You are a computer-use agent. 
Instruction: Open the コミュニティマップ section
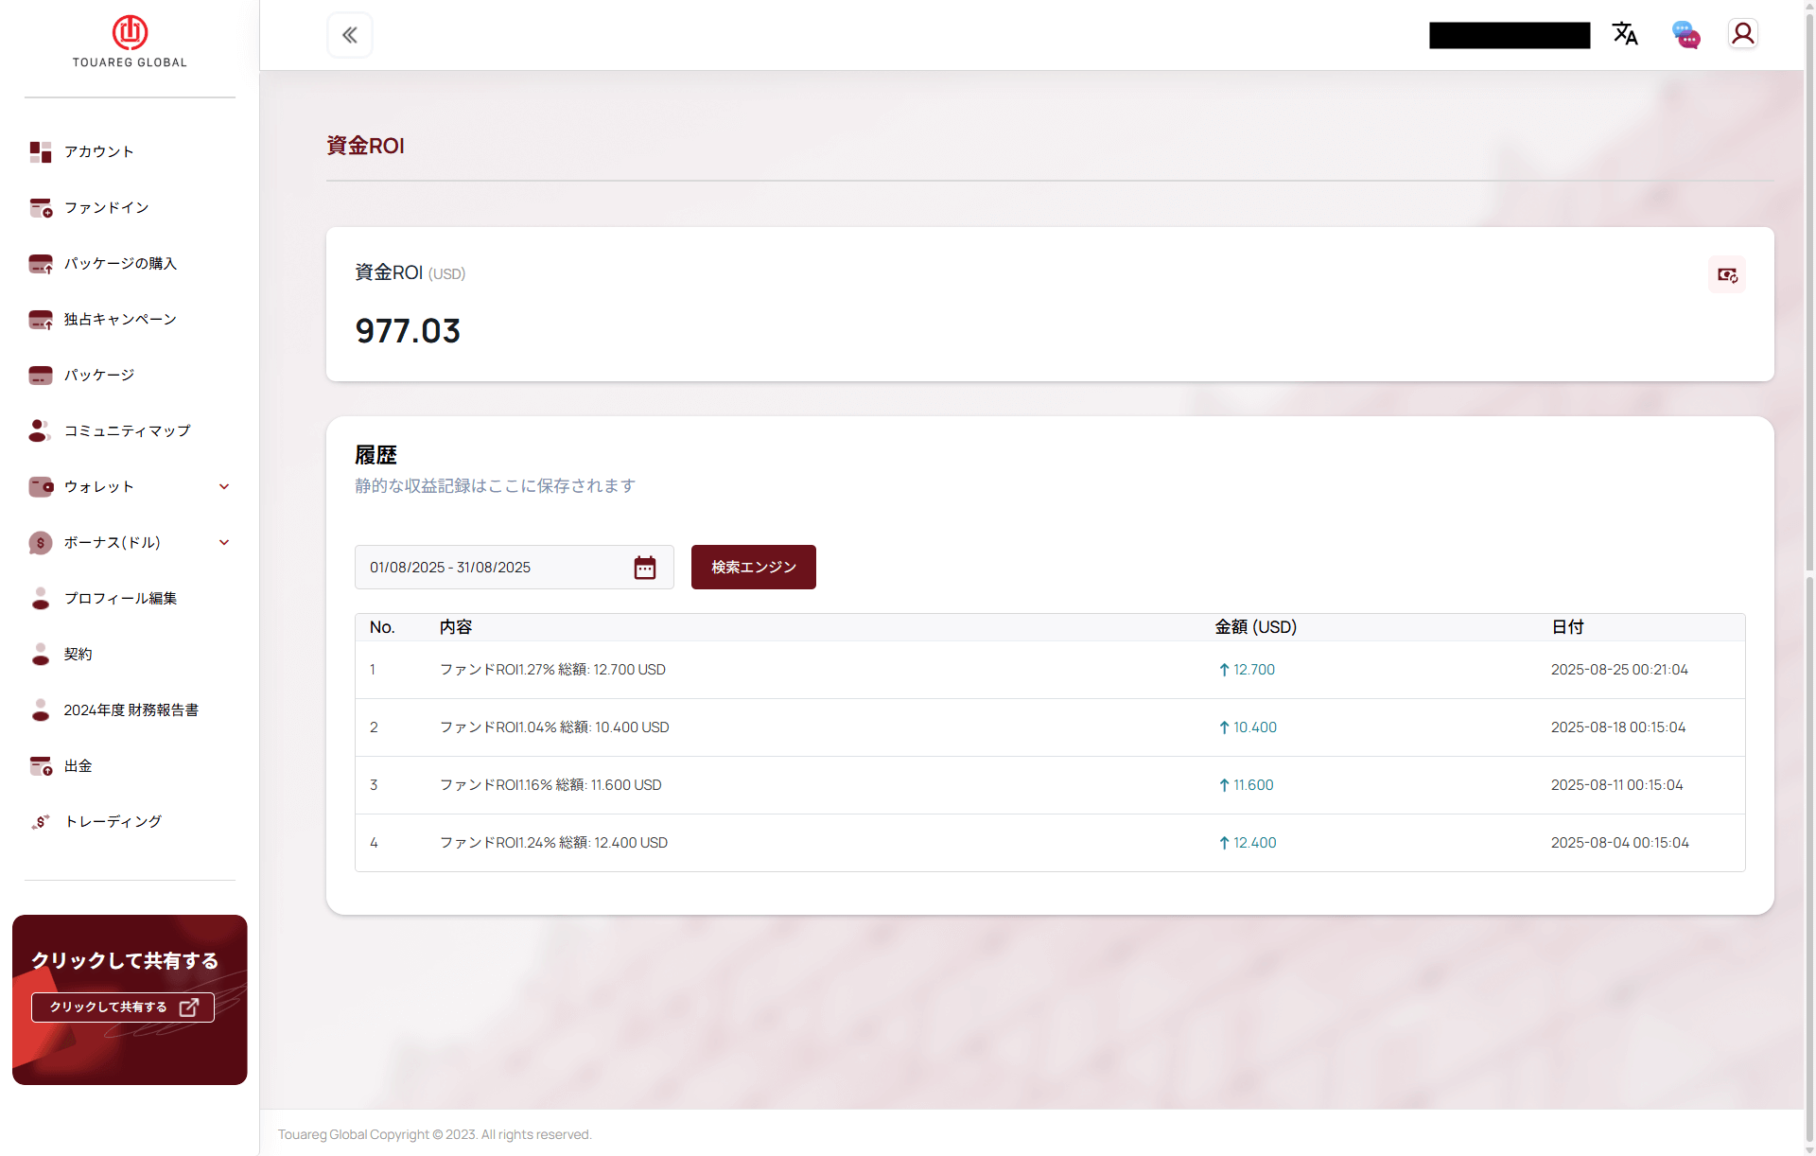click(127, 430)
